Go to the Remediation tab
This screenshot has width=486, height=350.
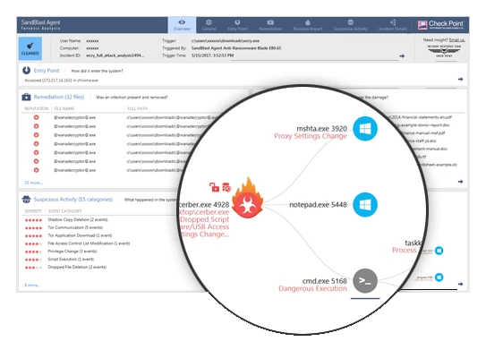pos(270,25)
